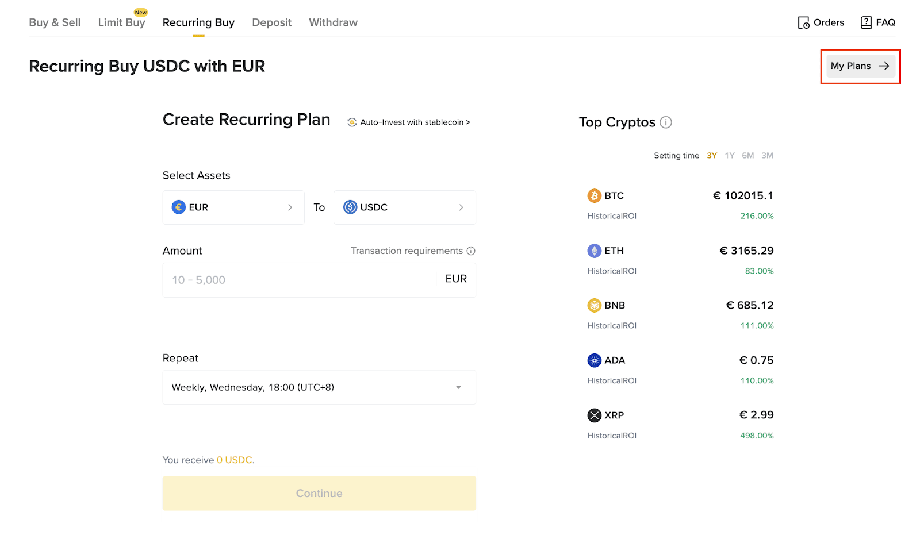Select the Recurring Buy tab

click(x=198, y=22)
